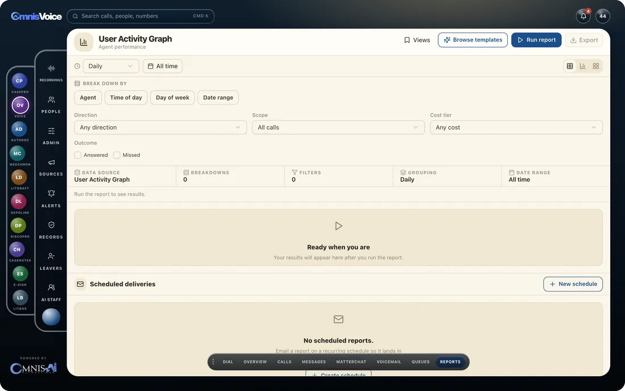Check the Missed outcome checkbox

[117, 155]
